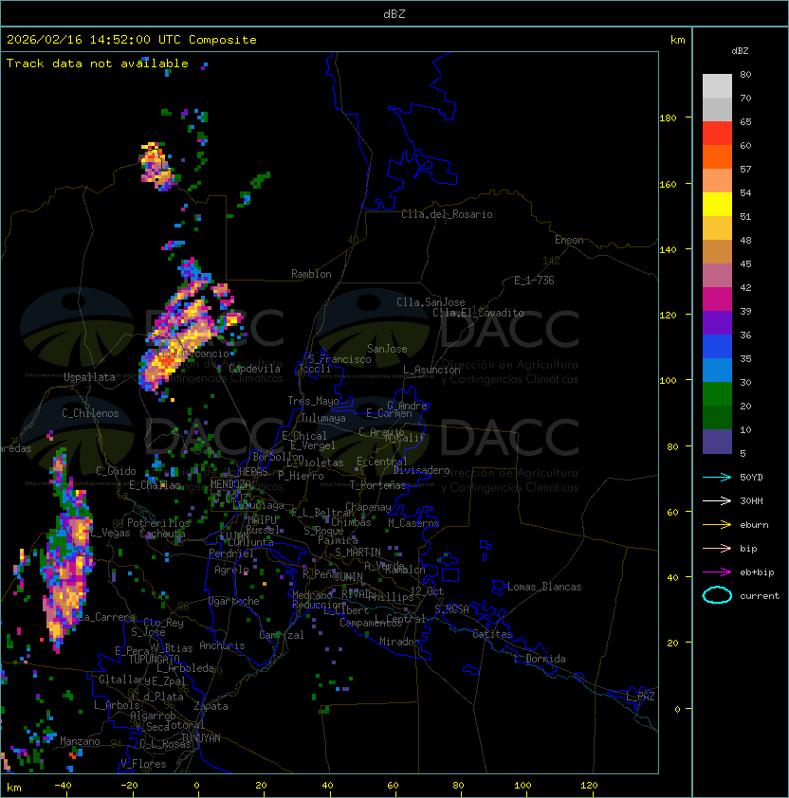Screen dimensions: 789x798
Task: Click the '-40' tick on bottom km axis
Action: tap(64, 786)
